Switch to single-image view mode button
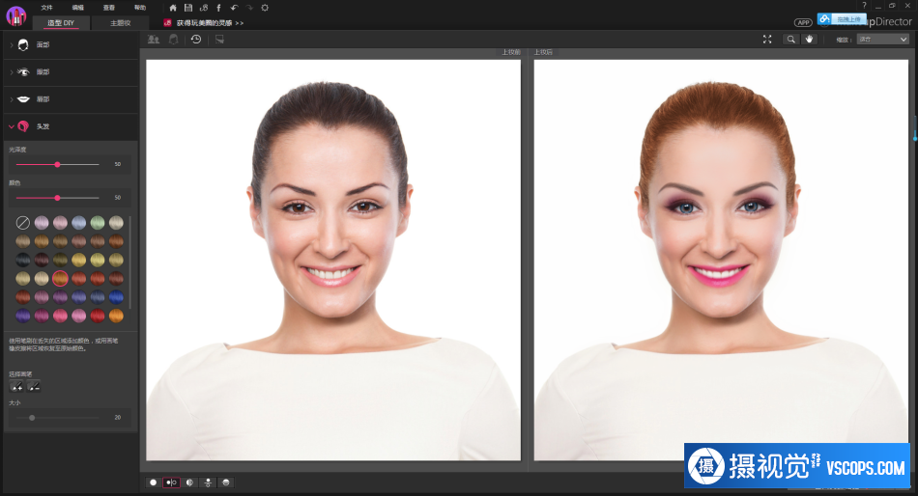 click(154, 482)
